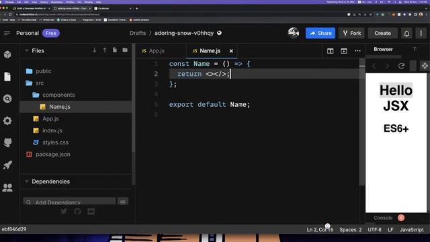Open the sandbox info cube icon
Viewport: 430px width, 242px height.
[7, 54]
